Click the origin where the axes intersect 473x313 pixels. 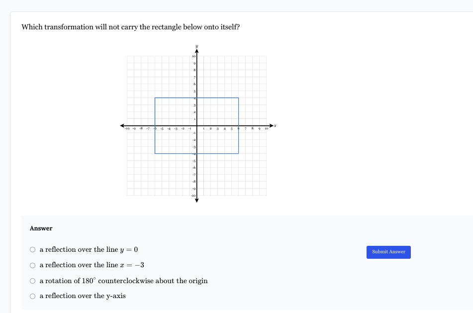tap(196, 125)
